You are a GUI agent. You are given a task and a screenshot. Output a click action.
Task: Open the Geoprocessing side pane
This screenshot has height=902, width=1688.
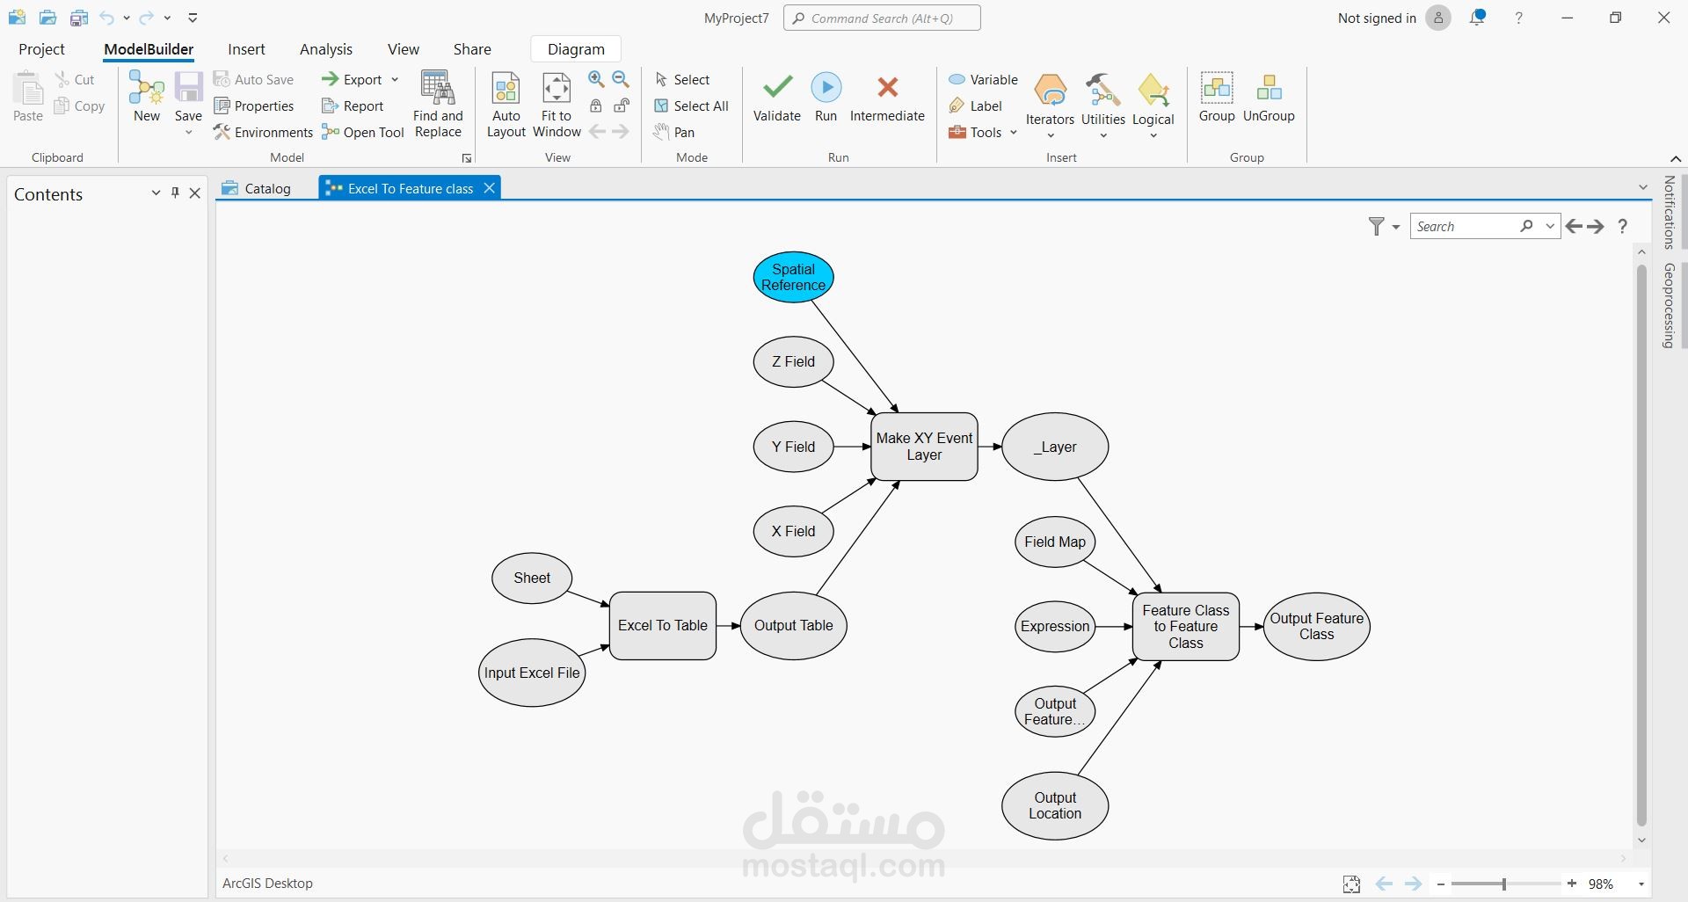point(1668,305)
